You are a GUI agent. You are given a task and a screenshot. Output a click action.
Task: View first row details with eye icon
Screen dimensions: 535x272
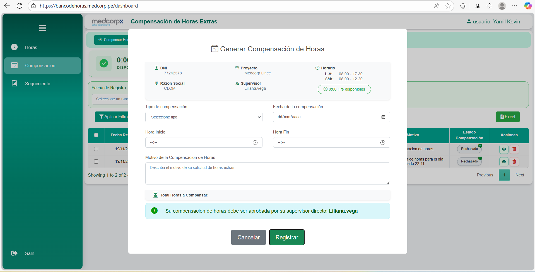[x=503, y=149]
